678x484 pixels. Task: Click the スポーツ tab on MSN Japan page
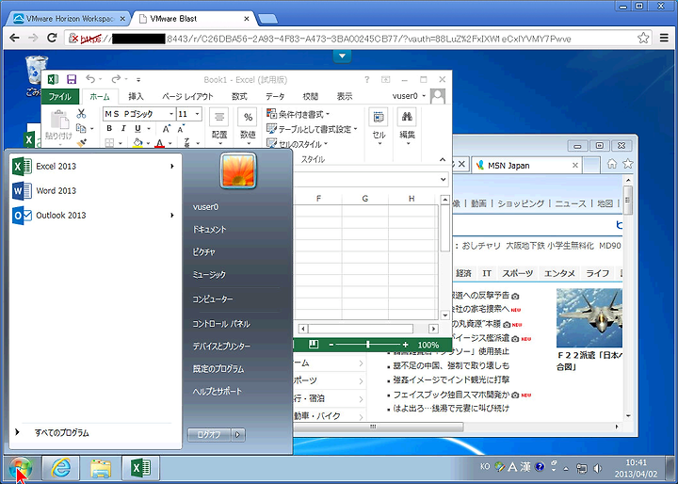click(x=517, y=273)
